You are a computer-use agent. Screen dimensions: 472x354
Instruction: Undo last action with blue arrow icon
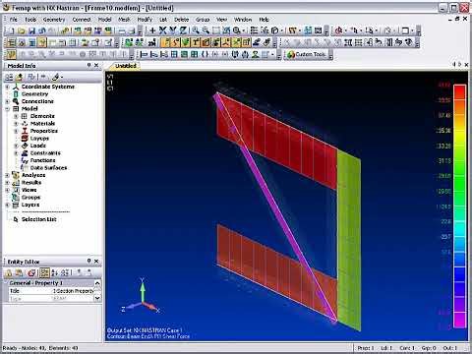(x=42, y=30)
